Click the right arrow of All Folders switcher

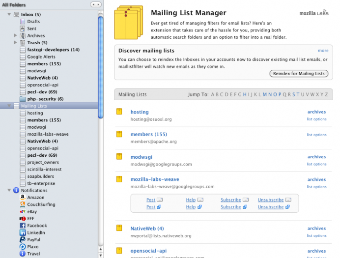[x=99, y=4]
